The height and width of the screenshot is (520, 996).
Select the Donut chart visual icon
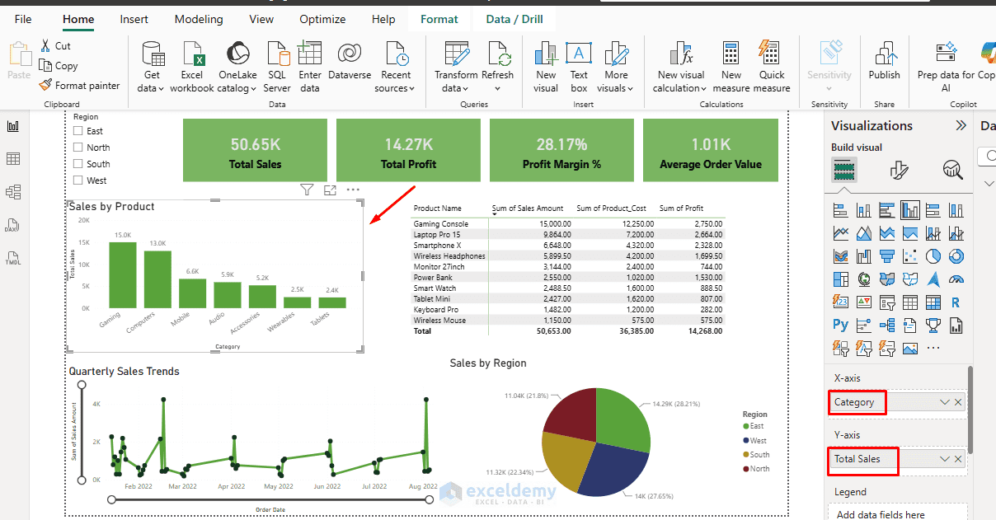[956, 256]
